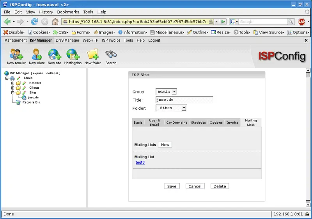Go to the Home page icon
Image resolution: width=312 pixels, height=219 pixels.
pyautogui.click(x=55, y=21)
